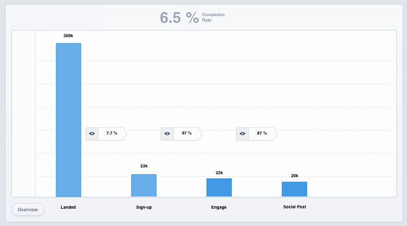
Task: Click the Landed step label
Action: click(68, 207)
